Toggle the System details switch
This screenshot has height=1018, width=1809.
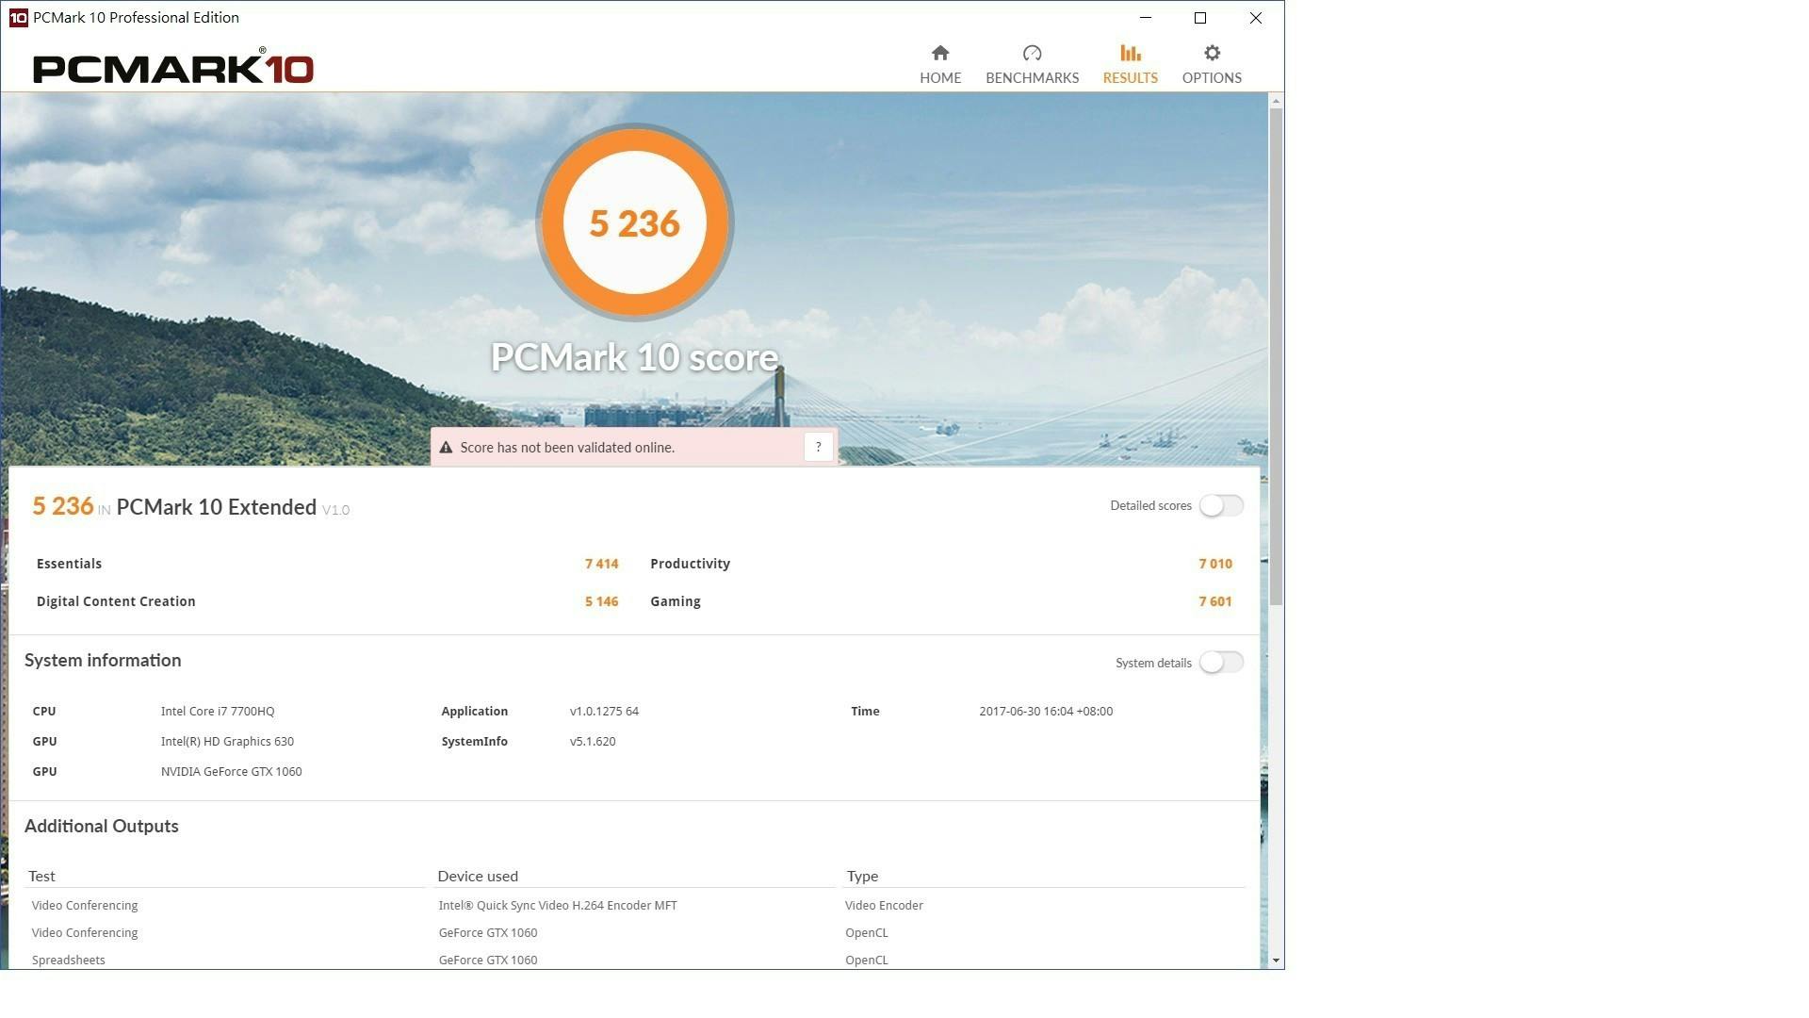click(x=1221, y=663)
